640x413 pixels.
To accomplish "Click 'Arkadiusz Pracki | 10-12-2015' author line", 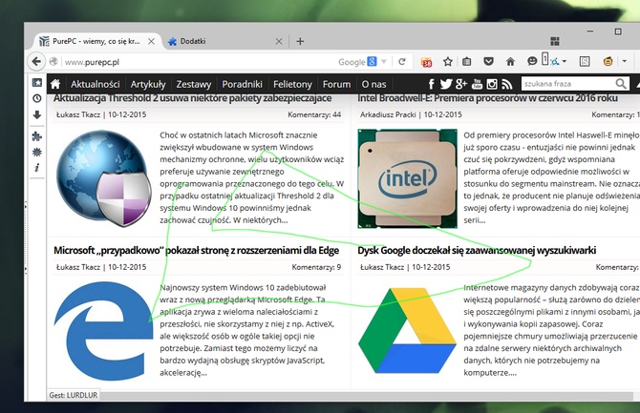I will pos(411,114).
